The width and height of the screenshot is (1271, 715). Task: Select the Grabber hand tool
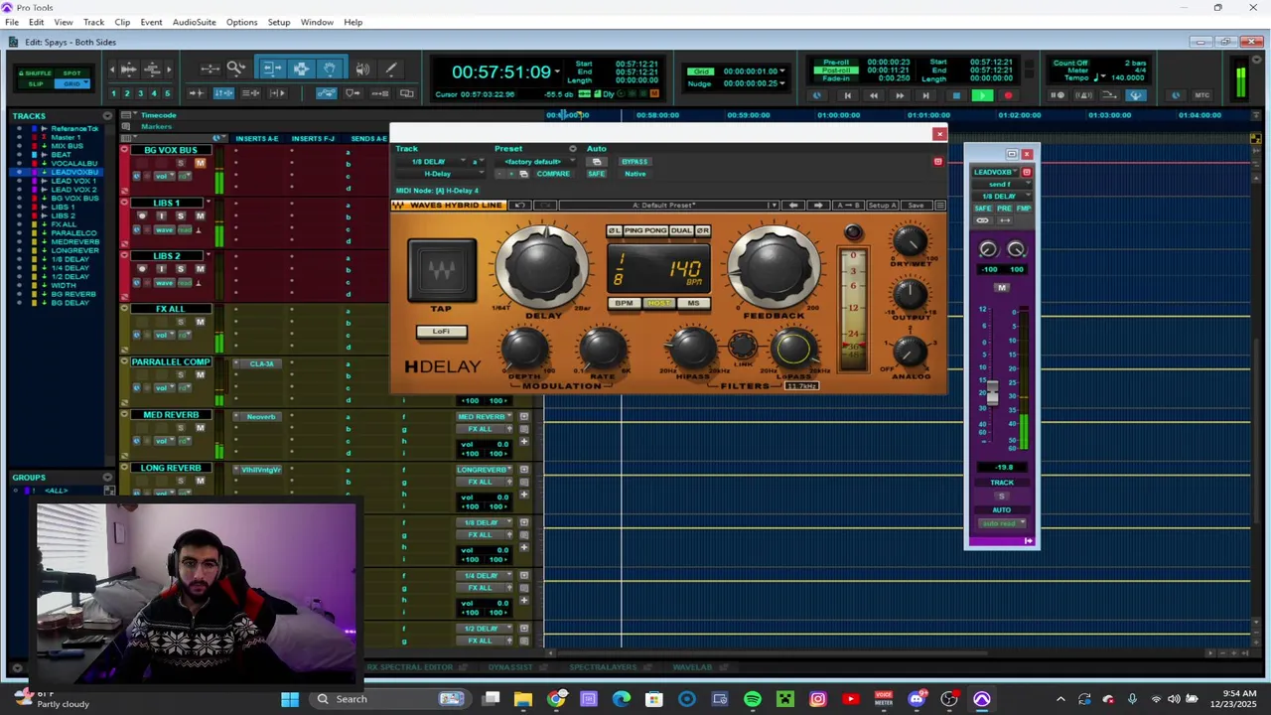pyautogui.click(x=330, y=69)
